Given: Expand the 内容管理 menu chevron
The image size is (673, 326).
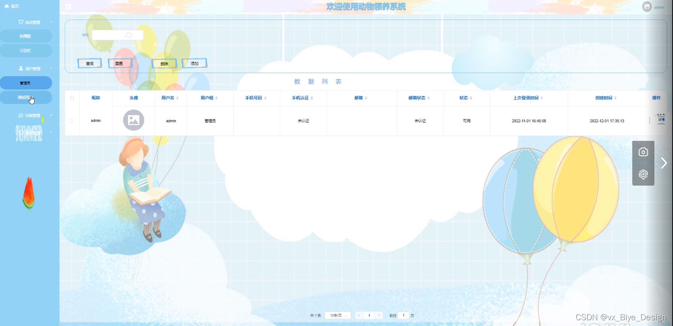Looking at the screenshot, I should coord(51,115).
